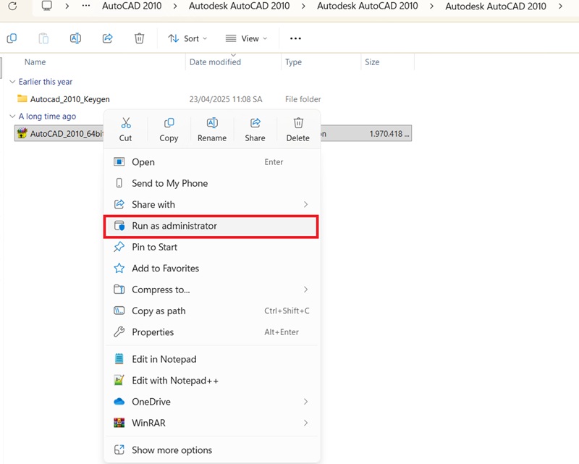This screenshot has width=579, height=464.
Task: Expand the WinRAR submenu
Action: point(305,423)
